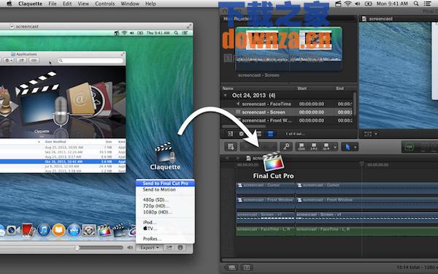Select the screencast - Screen clip row

288,112
